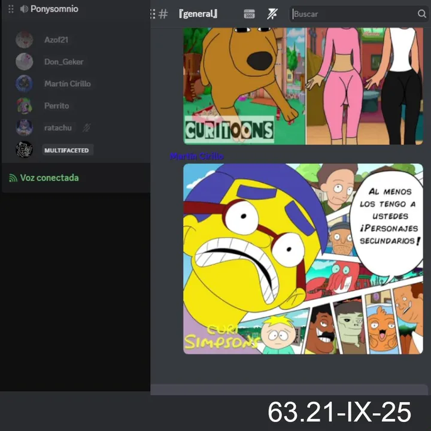Focus the Buscar search field
431x431 pixels.
click(x=359, y=14)
